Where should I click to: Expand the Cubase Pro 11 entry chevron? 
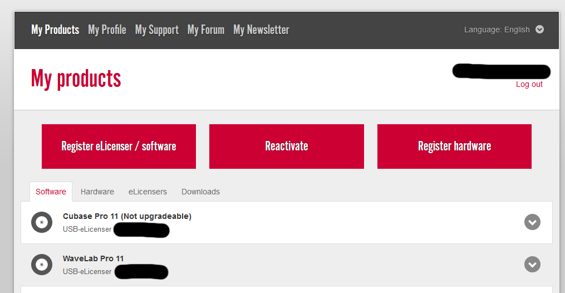pyautogui.click(x=532, y=222)
